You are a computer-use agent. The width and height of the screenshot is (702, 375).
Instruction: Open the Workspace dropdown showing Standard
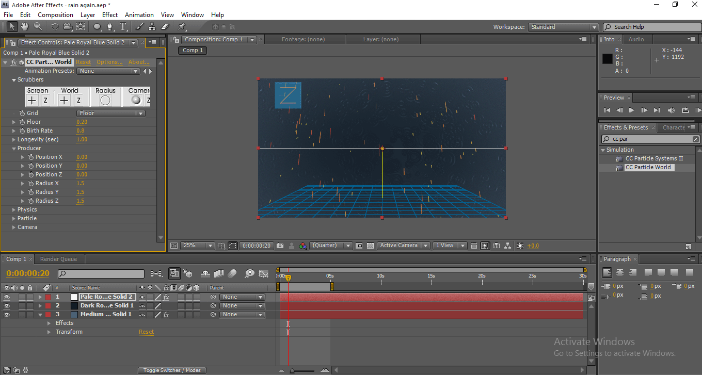tap(563, 27)
